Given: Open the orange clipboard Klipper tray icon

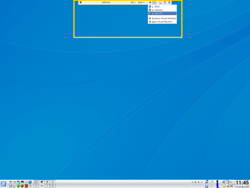Looking at the screenshot, I should (x=223, y=186).
